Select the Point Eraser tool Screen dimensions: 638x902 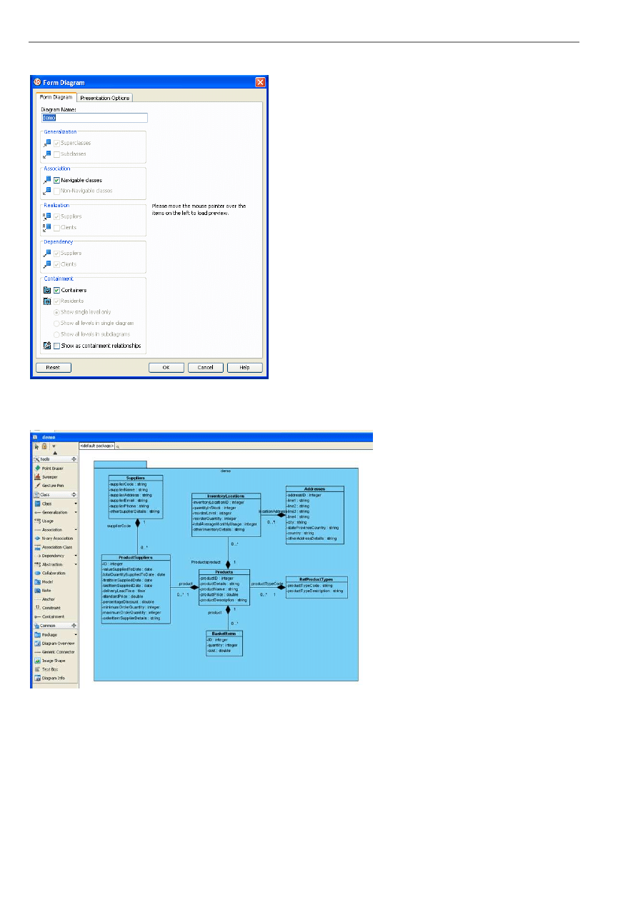point(50,468)
